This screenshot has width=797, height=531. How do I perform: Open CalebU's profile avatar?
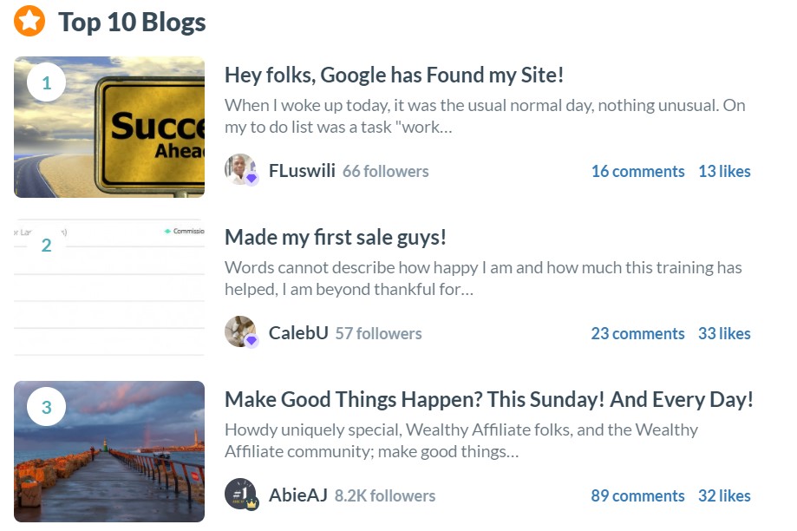(240, 331)
